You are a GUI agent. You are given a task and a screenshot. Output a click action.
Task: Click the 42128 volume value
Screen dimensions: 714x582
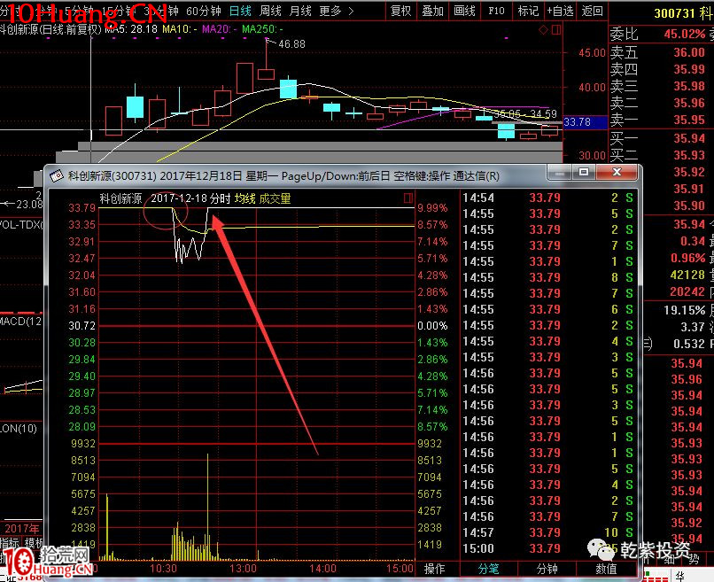coord(687,275)
